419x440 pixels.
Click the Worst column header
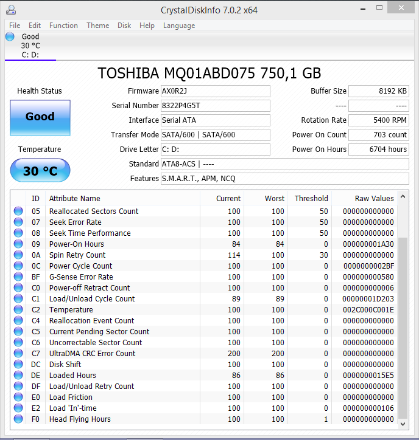[266, 198]
